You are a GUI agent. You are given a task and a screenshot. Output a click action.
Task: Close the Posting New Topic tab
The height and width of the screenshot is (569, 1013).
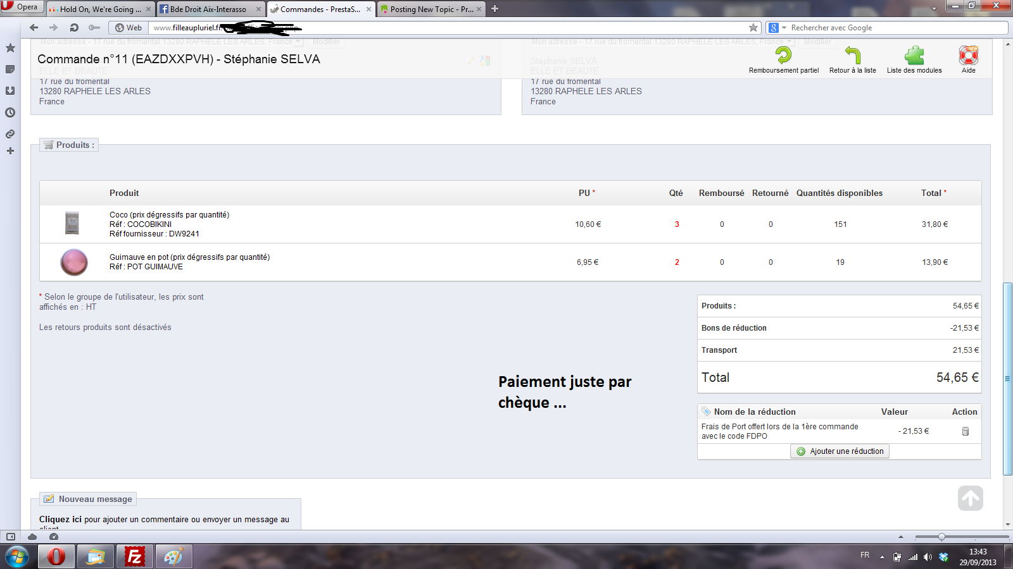[479, 9]
